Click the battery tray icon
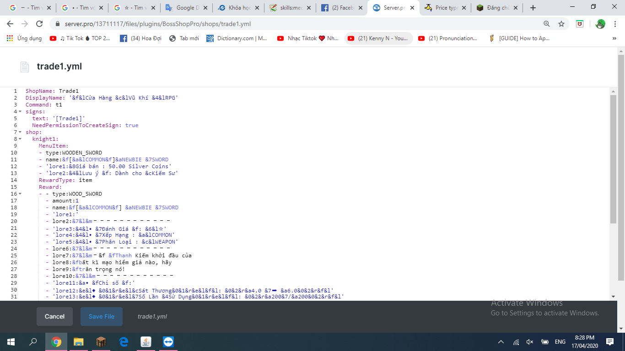This screenshot has height=351, width=625. pyautogui.click(x=545, y=342)
